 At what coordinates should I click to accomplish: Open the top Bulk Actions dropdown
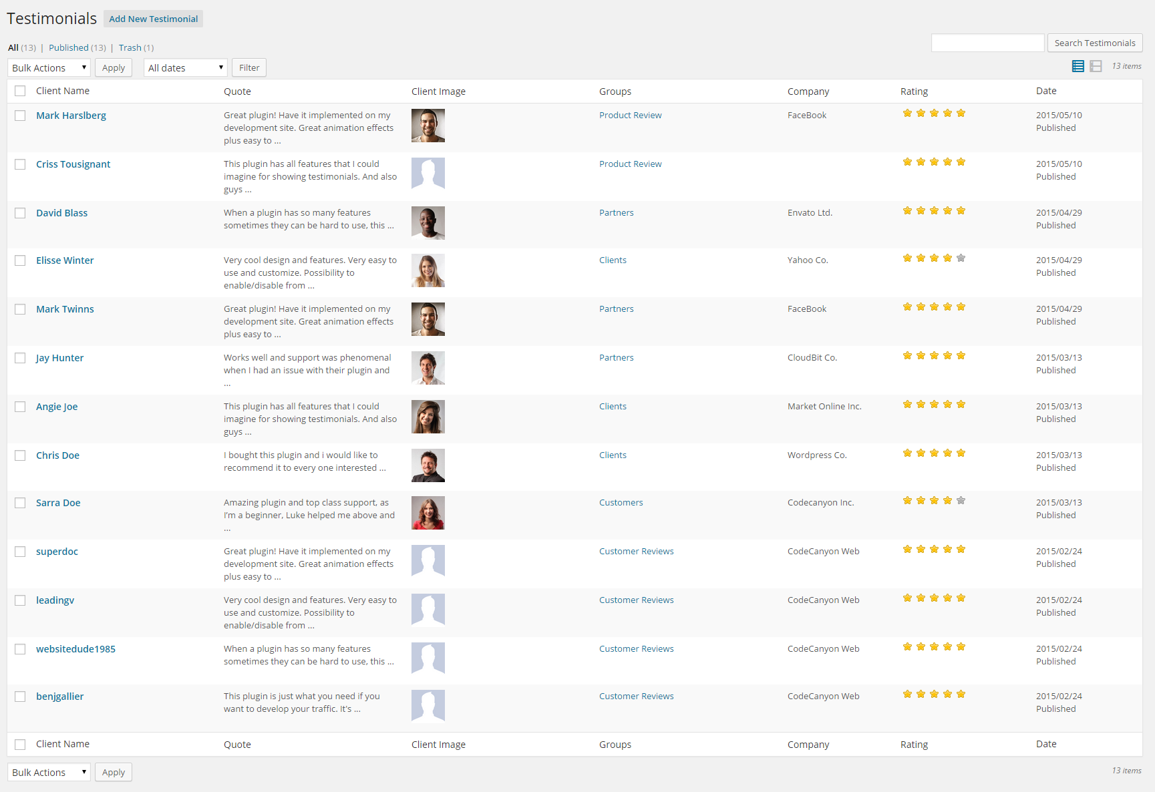point(49,67)
